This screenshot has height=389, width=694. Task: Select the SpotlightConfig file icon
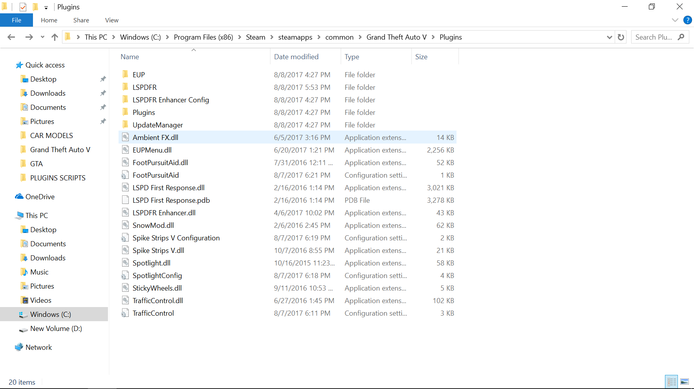[x=125, y=275]
